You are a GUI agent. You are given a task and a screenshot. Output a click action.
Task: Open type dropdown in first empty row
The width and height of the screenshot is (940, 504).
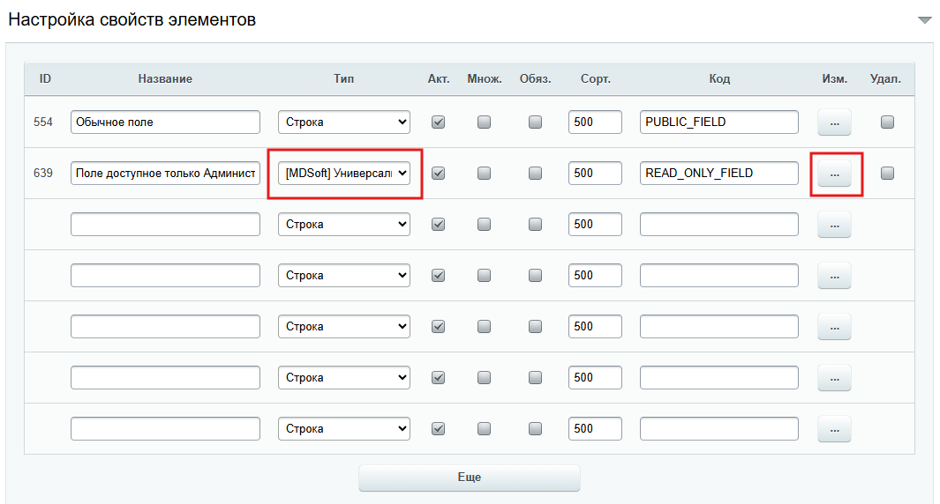click(x=344, y=225)
